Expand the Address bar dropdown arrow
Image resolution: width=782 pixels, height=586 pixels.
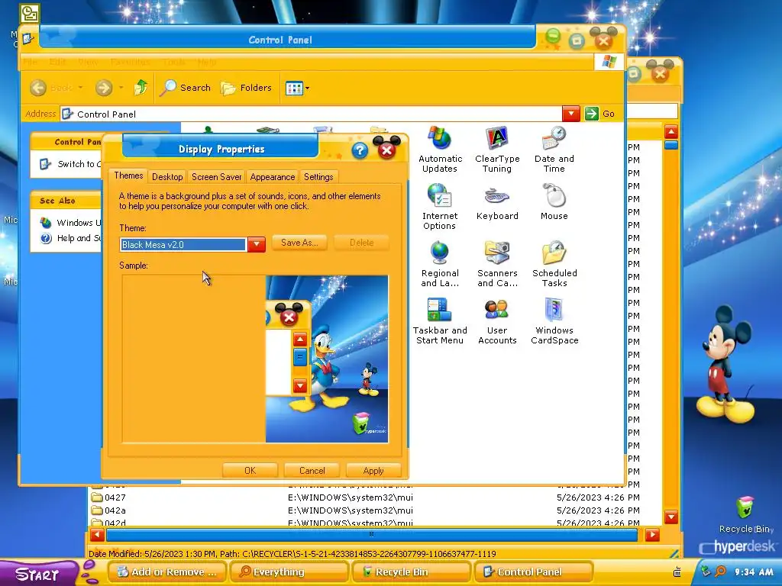(x=571, y=114)
